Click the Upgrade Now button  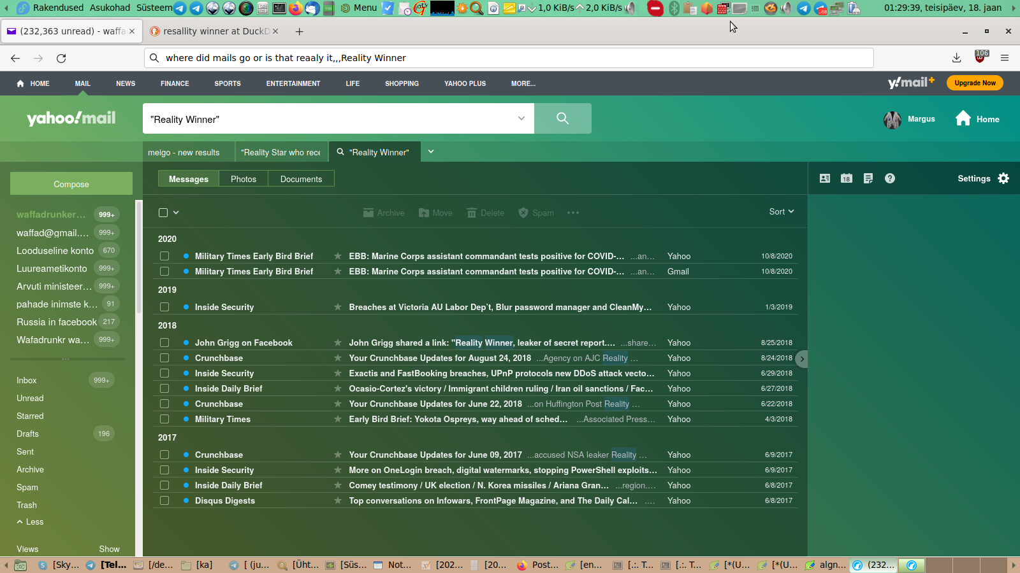click(975, 83)
